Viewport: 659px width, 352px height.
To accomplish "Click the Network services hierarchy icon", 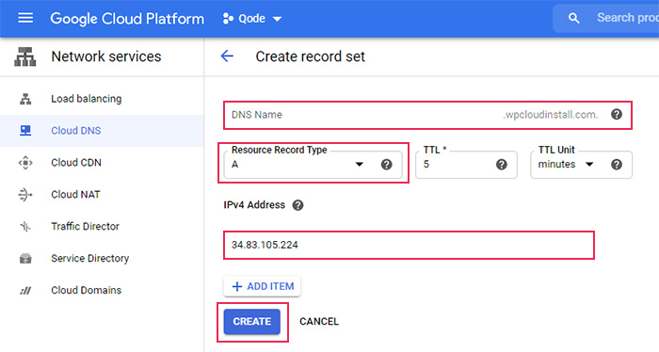I will [25, 56].
